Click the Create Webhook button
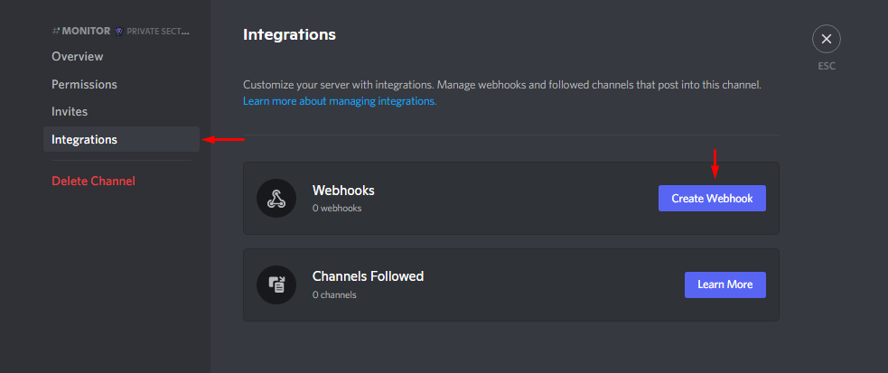 click(x=712, y=198)
